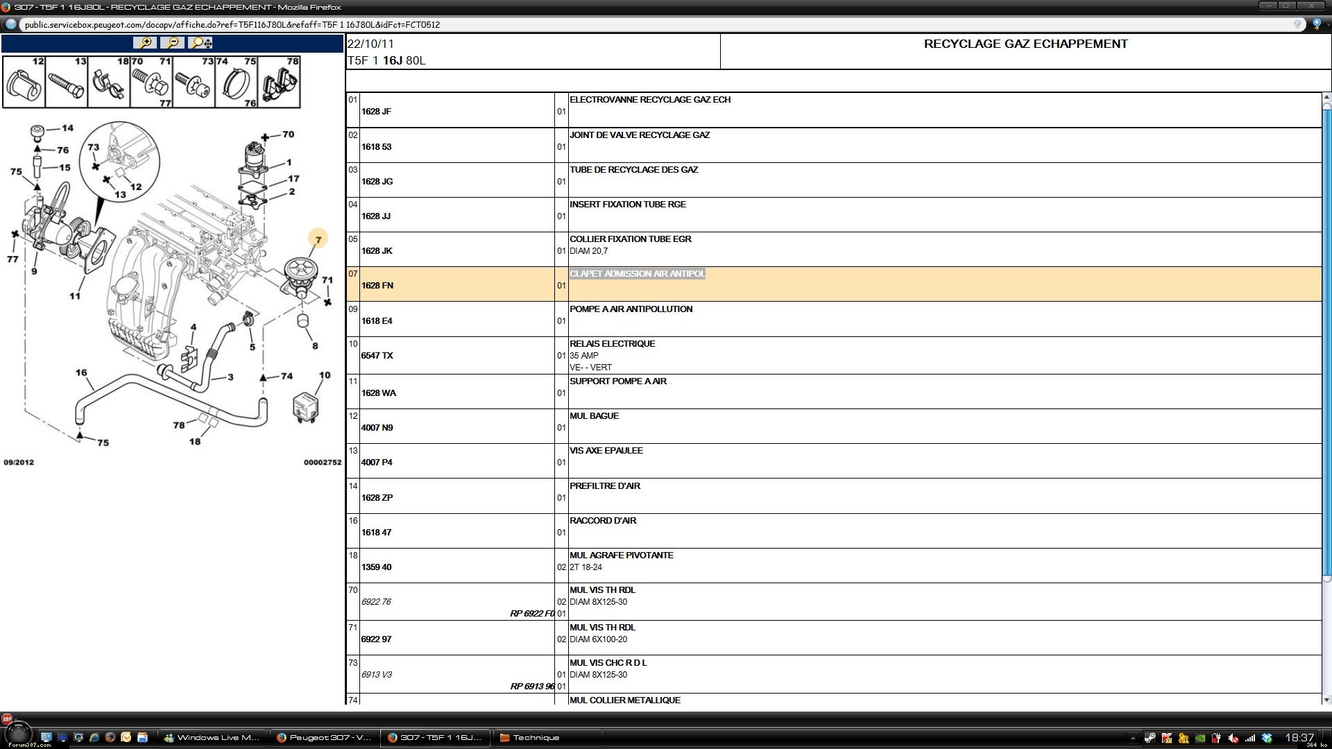
Task: Click the zoom out magnifier icon
Action: pos(173,43)
